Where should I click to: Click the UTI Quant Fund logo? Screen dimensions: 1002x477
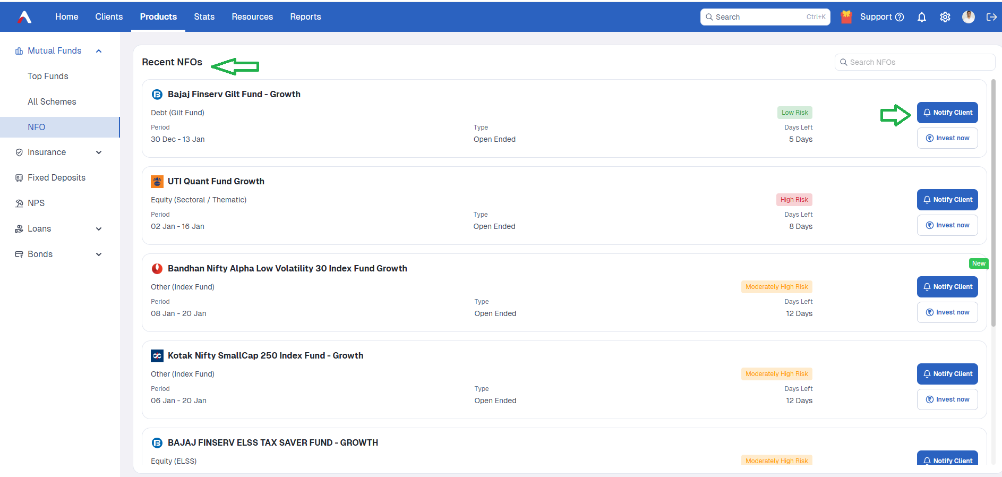157,182
